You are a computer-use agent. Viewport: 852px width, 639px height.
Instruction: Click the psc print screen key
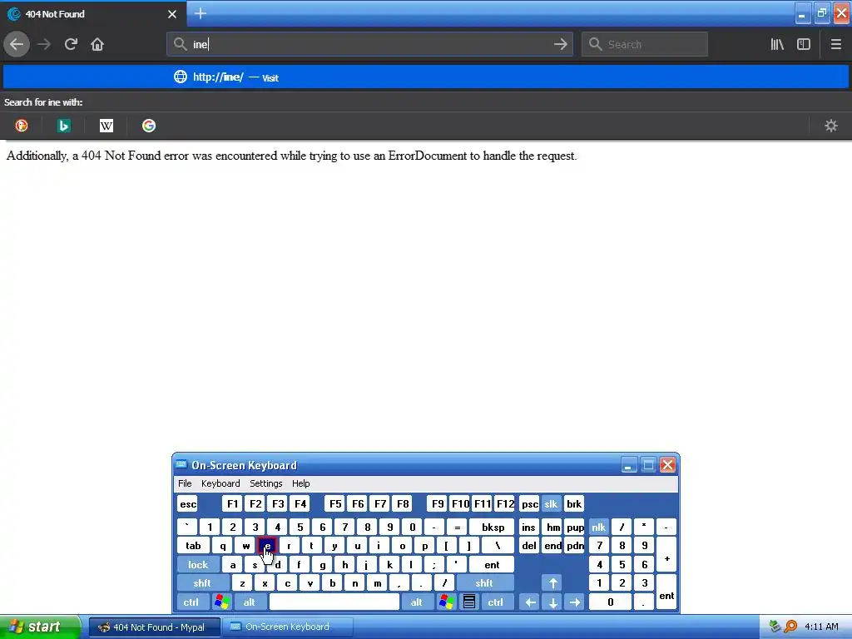click(529, 503)
